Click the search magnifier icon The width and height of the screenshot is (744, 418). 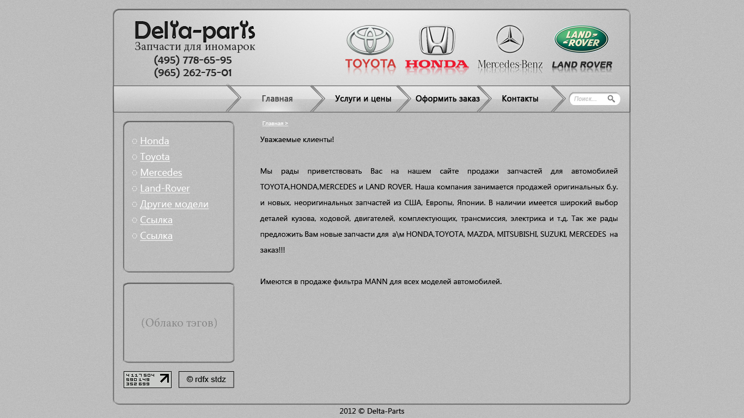pyautogui.click(x=611, y=99)
